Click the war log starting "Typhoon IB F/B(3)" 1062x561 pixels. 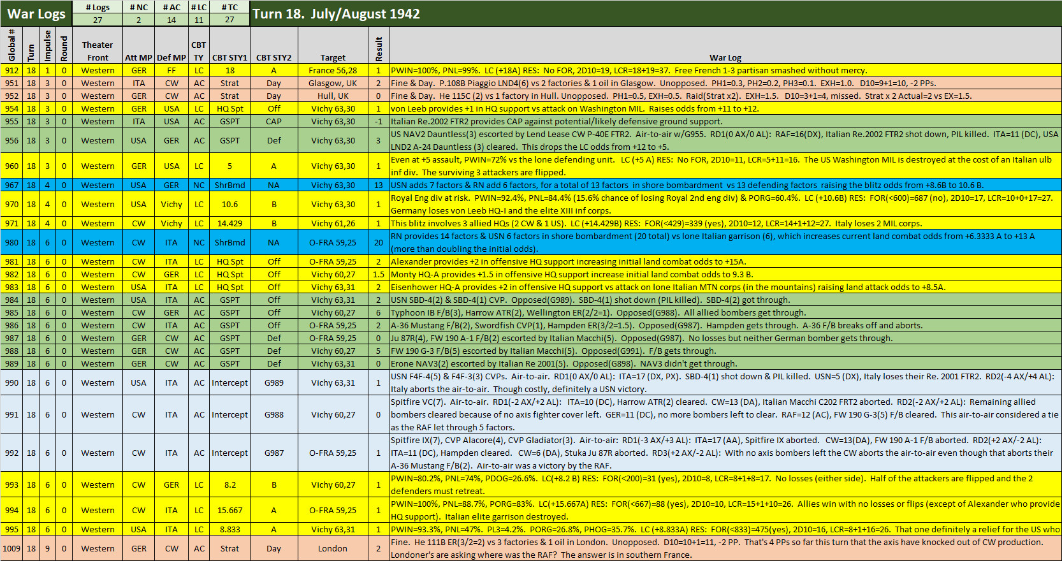[x=725, y=312]
